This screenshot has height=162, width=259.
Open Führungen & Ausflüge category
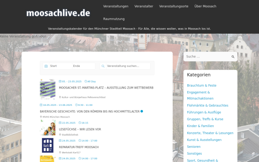[x=204, y=112]
